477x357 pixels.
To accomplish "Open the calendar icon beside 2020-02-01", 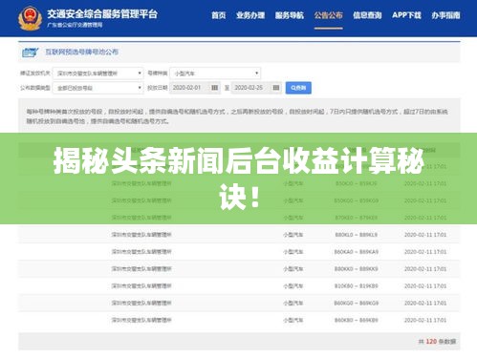I will click(x=214, y=88).
